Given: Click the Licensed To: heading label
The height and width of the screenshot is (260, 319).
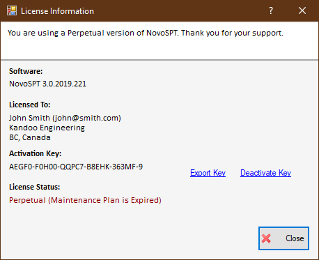Looking at the screenshot, I should pyautogui.click(x=30, y=105).
